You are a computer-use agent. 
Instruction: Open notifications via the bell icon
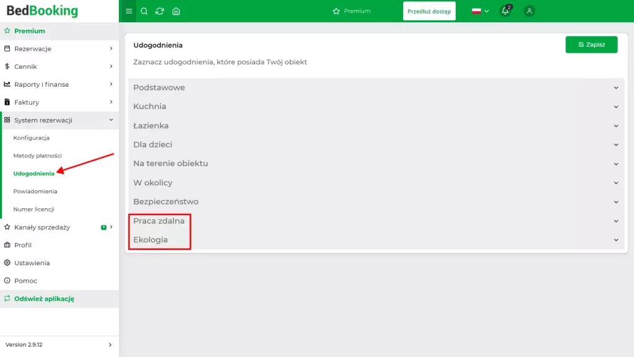[x=505, y=11]
